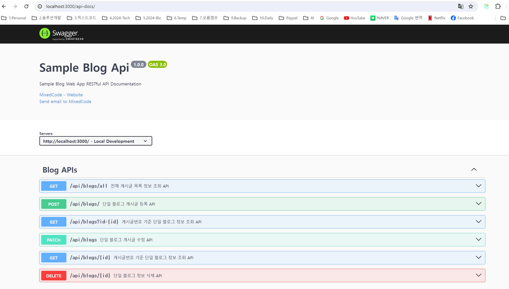Open the Servers dropdown for Local Development
Screen dimensions: 509x289
(x=96, y=141)
